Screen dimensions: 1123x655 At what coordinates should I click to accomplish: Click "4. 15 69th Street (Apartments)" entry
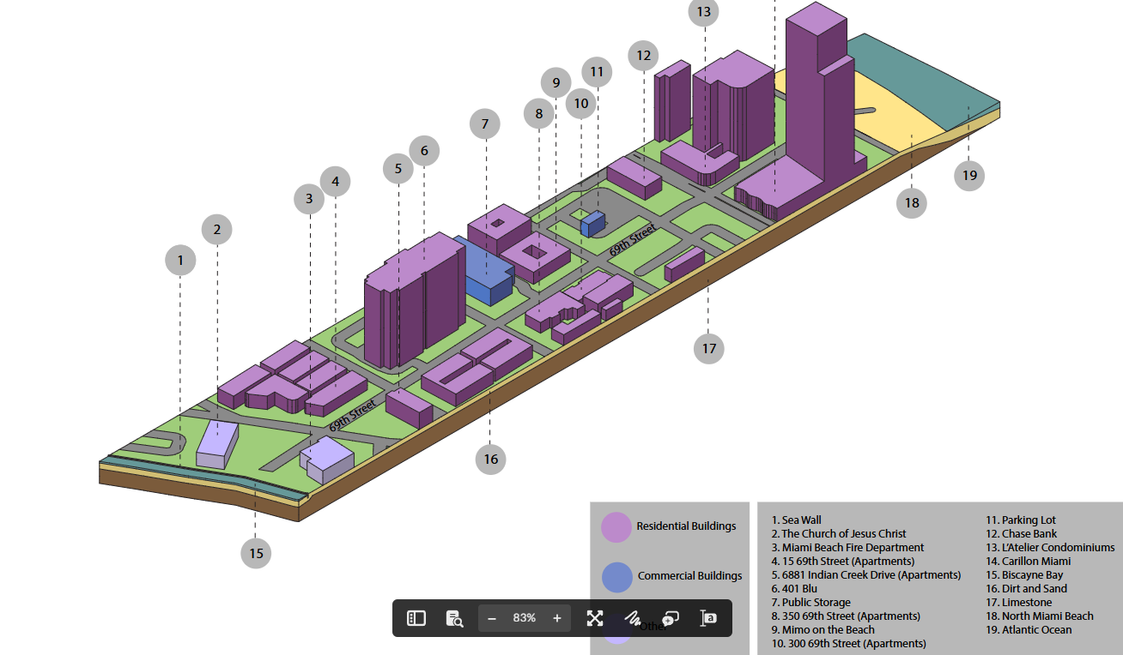[x=842, y=562]
